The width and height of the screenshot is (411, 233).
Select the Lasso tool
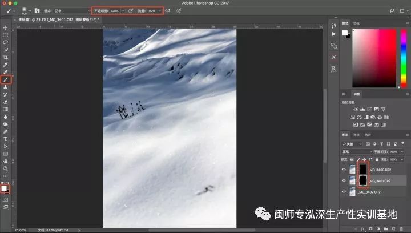tap(6, 42)
